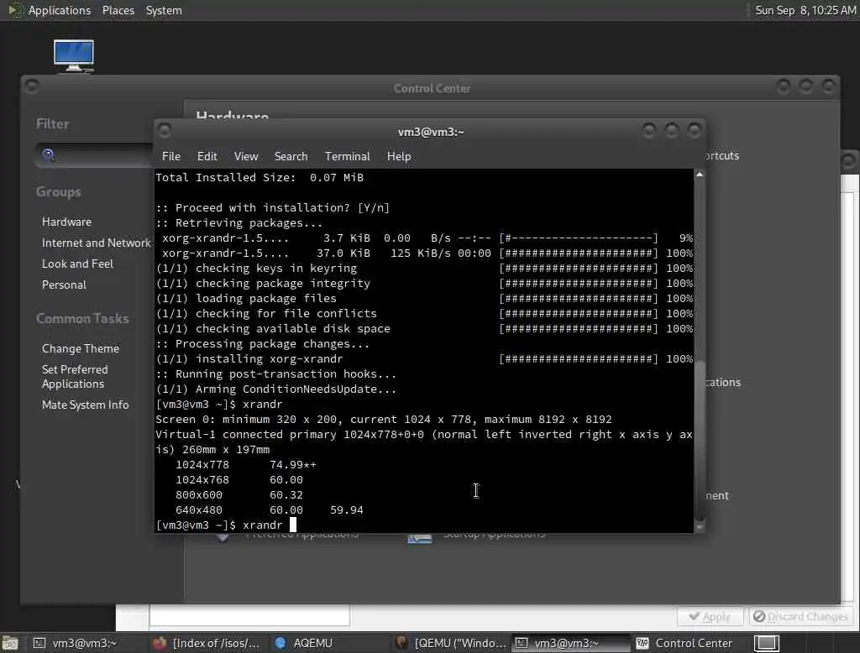Click the terminal vertical scrollbar thumb
The image size is (860, 653).
[700, 439]
